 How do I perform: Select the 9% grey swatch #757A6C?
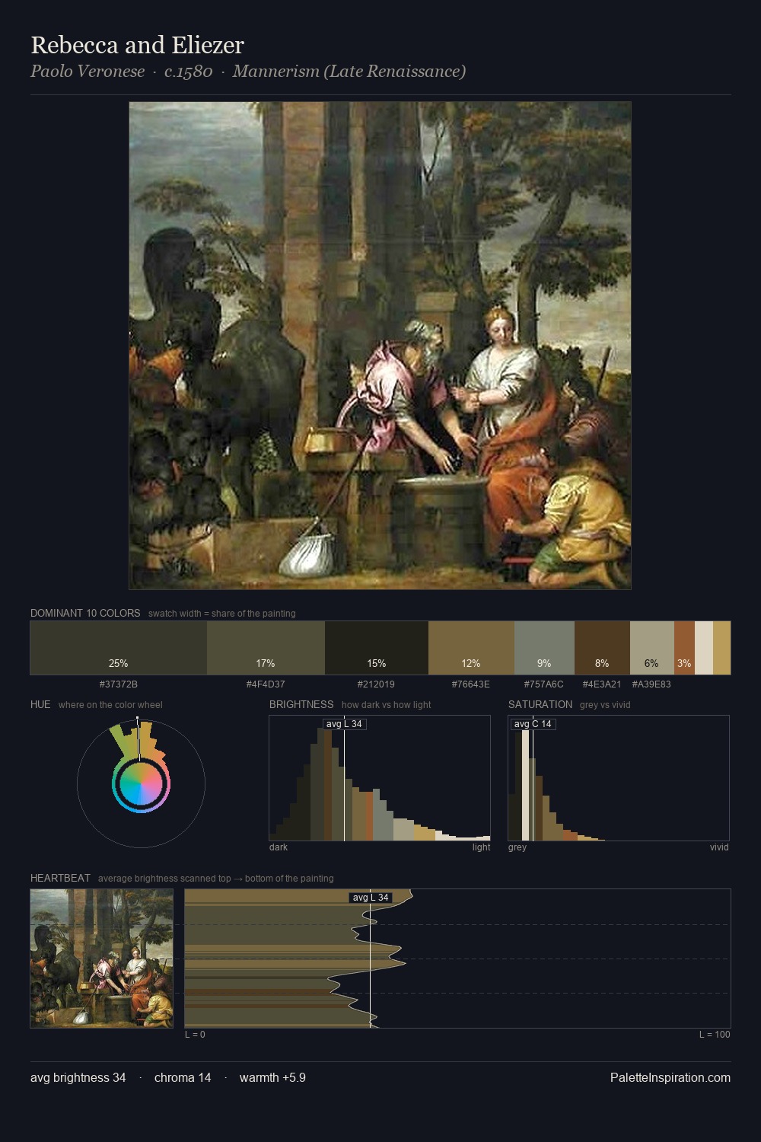(x=544, y=648)
